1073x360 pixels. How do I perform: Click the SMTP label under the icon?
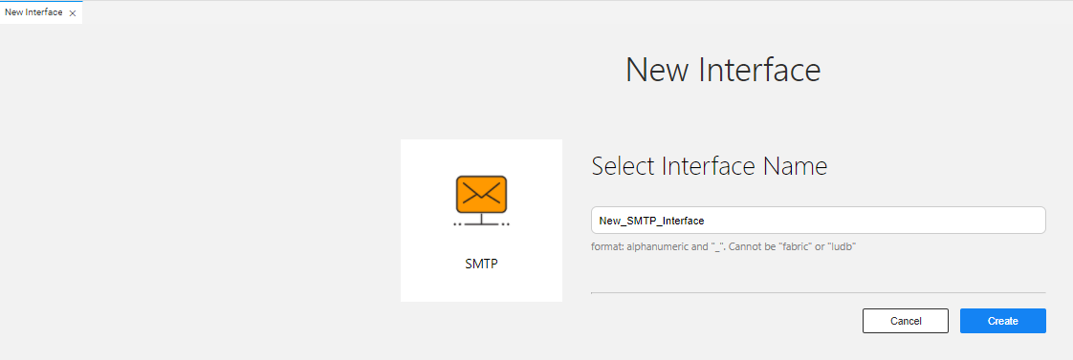pos(481,264)
